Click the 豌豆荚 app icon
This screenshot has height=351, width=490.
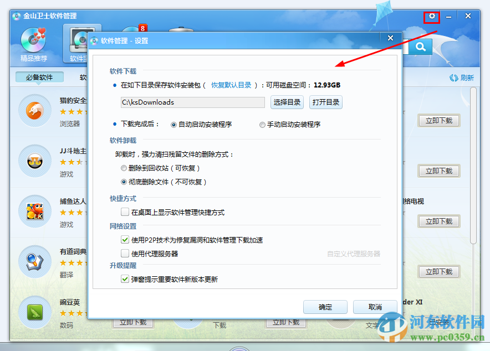[x=35, y=312]
